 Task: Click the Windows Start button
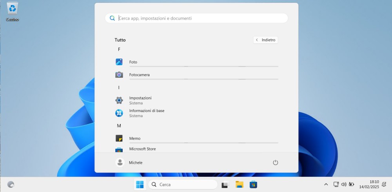click(x=140, y=185)
